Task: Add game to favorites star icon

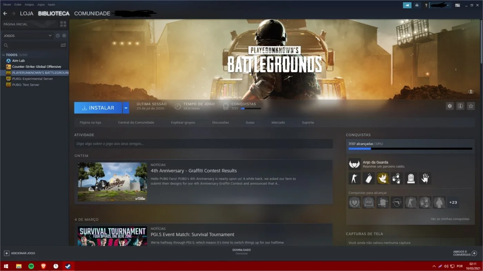Action: click(x=471, y=106)
